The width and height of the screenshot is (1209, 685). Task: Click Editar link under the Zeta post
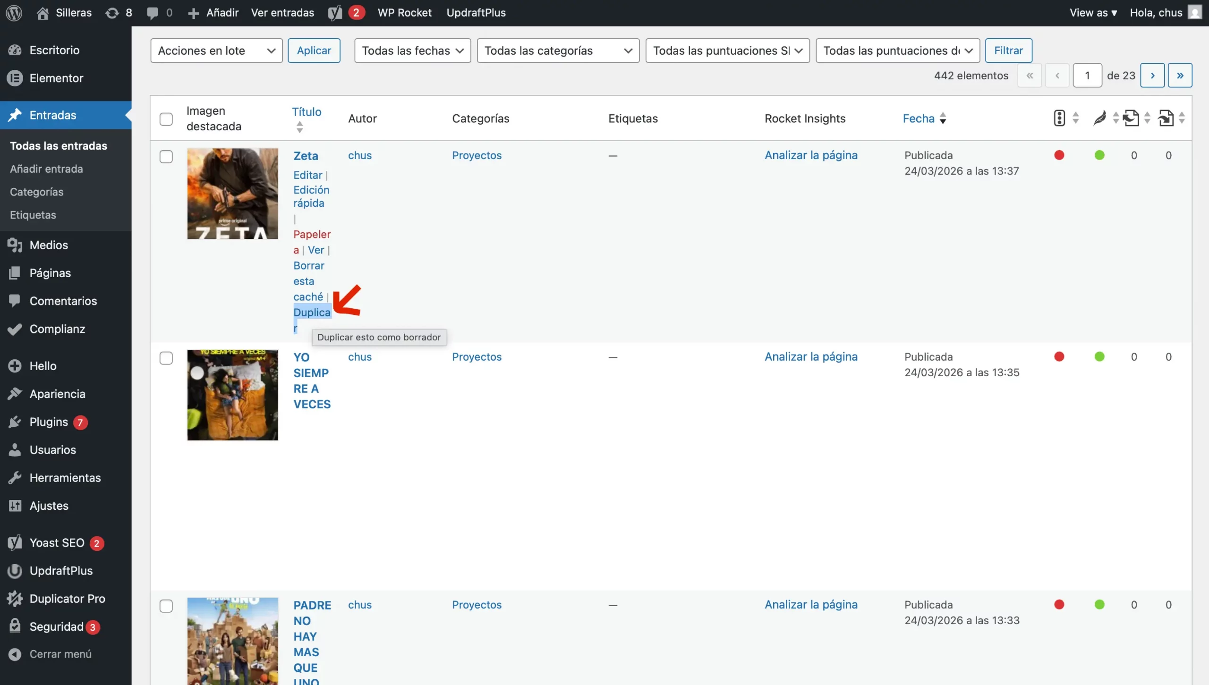[307, 175]
